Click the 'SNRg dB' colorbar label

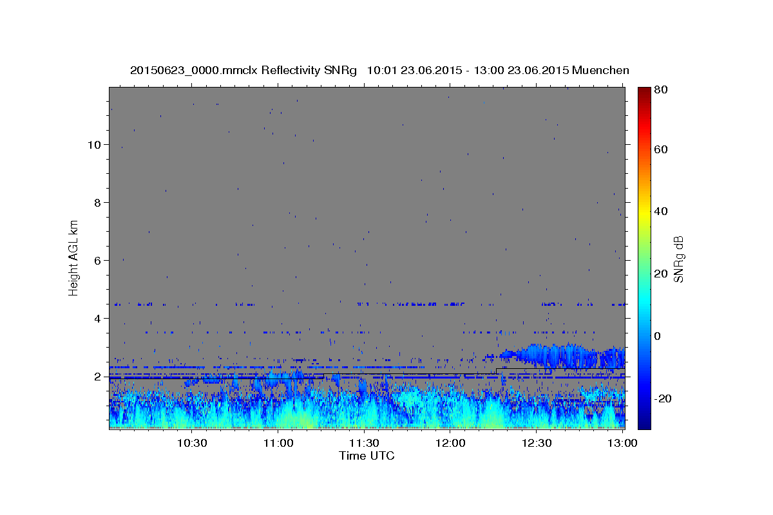[678, 259]
